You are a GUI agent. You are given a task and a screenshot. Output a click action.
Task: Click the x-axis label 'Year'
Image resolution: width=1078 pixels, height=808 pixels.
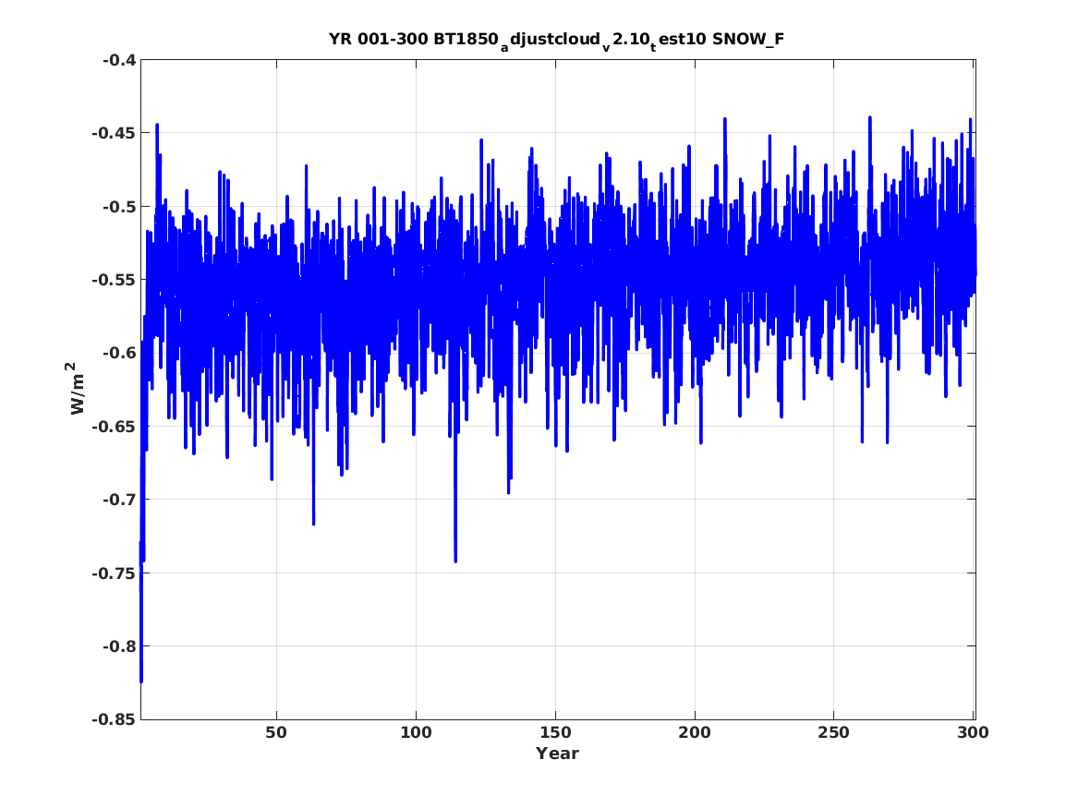click(x=558, y=754)
